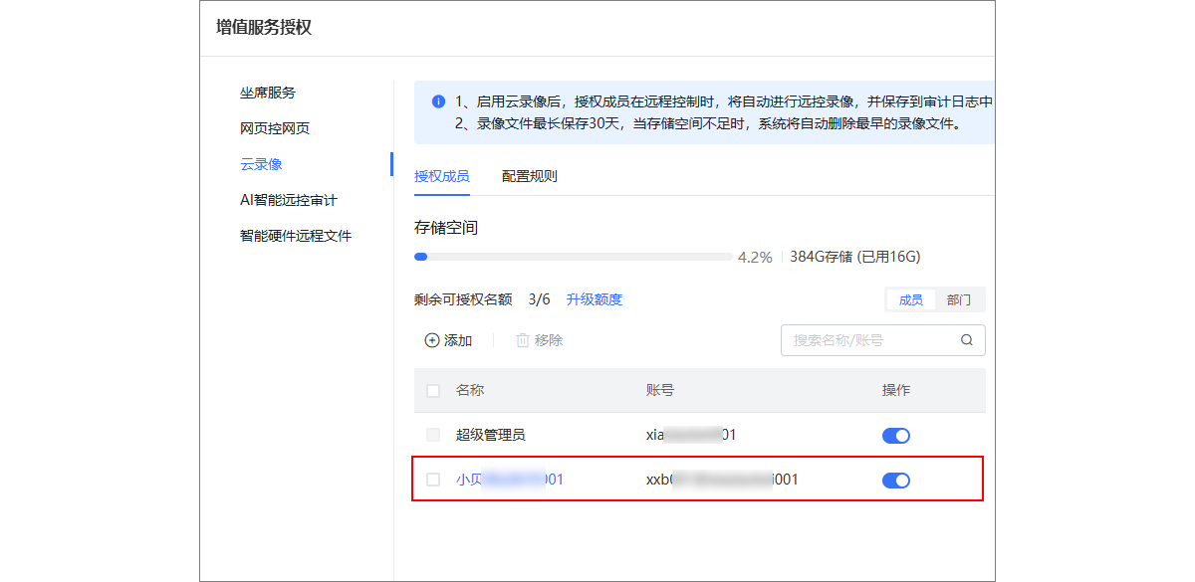Click the 升级额度 link
This screenshot has width=1195, height=582.
tap(597, 299)
